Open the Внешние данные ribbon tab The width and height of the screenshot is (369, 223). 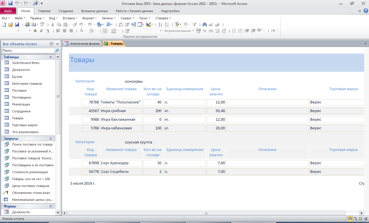click(95, 11)
